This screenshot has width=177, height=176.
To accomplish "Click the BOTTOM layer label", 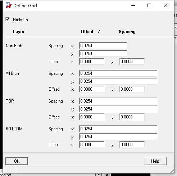I will pyautogui.click(x=14, y=129).
